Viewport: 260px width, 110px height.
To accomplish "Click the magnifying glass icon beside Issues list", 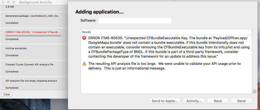I will tap(255, 91).
